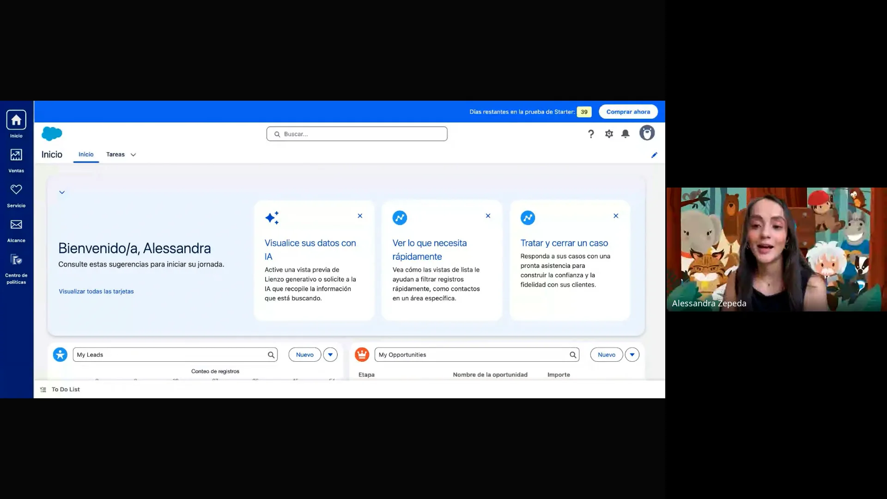Open the user avatar profile menu
Viewport: 887px width, 499px height.
coord(647,133)
